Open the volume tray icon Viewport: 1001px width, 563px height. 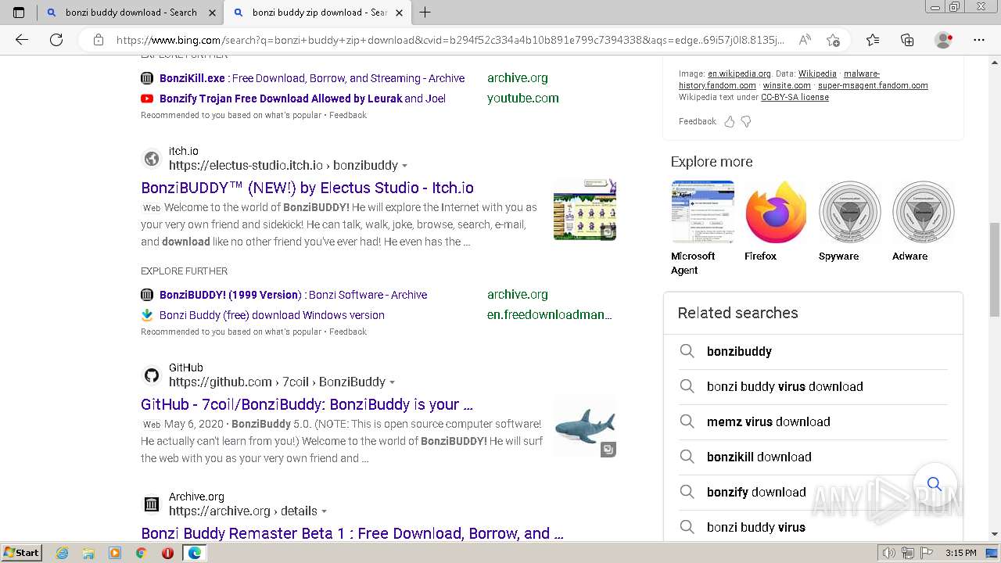tap(889, 553)
